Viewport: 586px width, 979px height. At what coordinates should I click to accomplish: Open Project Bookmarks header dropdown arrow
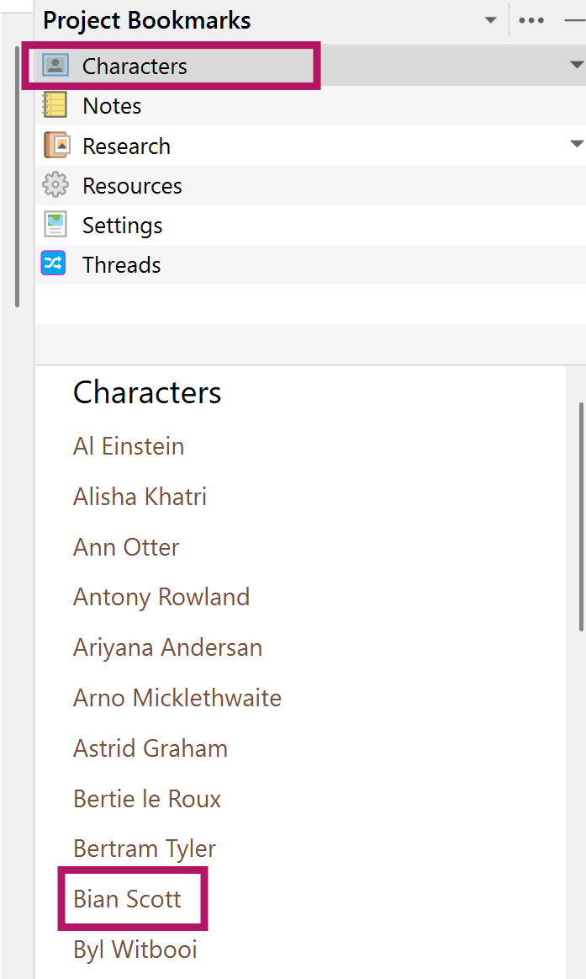(x=490, y=20)
